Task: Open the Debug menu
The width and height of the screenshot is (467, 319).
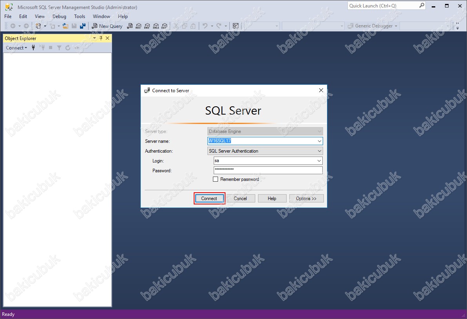Action: [59, 16]
